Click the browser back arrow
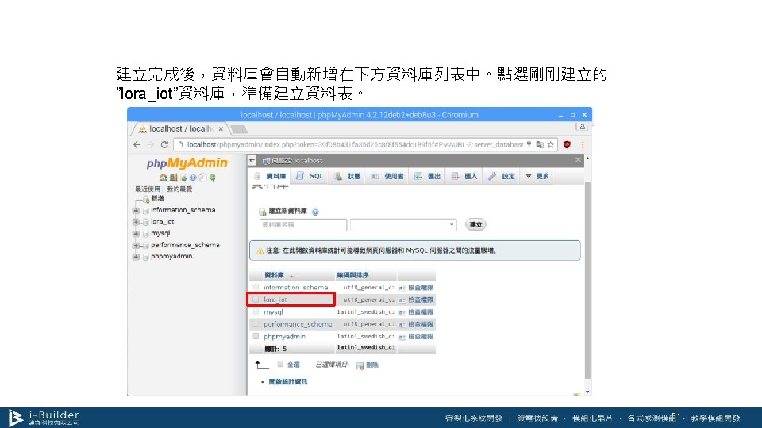Viewport: 762px width, 428px height. [137, 144]
